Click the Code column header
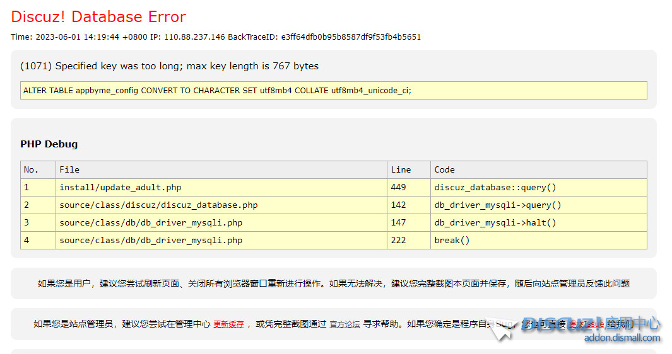672x354 pixels. pyautogui.click(x=444, y=169)
